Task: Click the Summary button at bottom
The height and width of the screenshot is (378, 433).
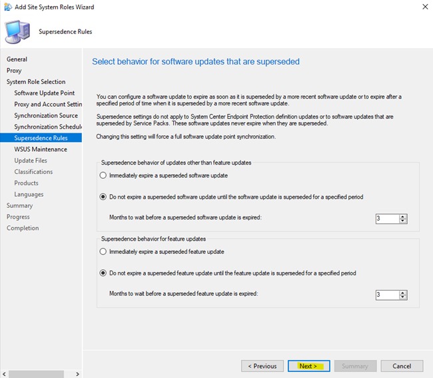Action: click(356, 366)
